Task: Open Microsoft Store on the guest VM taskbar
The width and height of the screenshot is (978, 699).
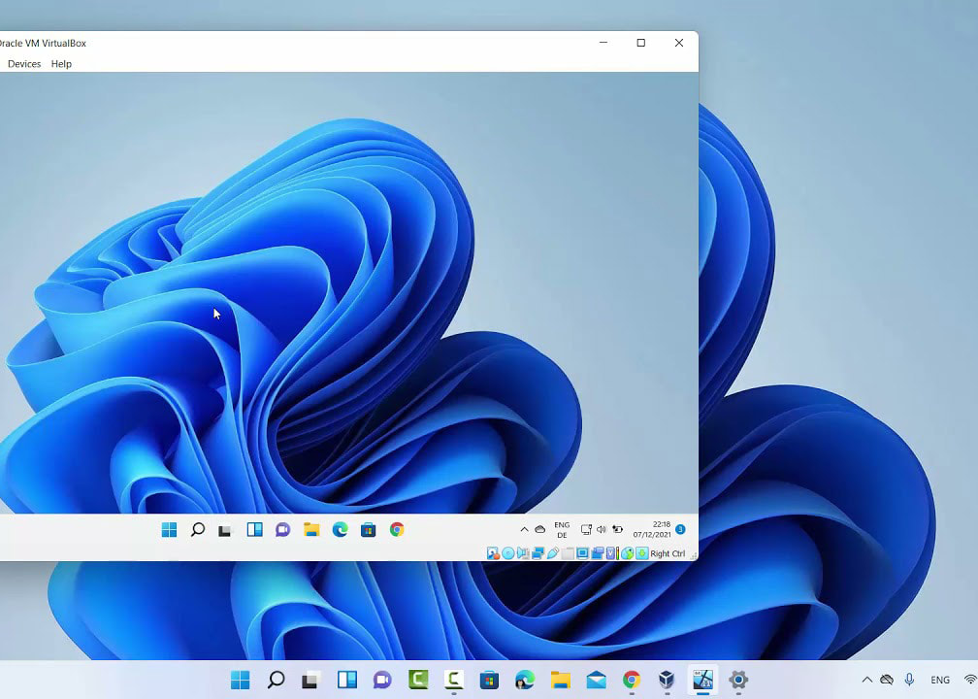Action: tap(368, 530)
